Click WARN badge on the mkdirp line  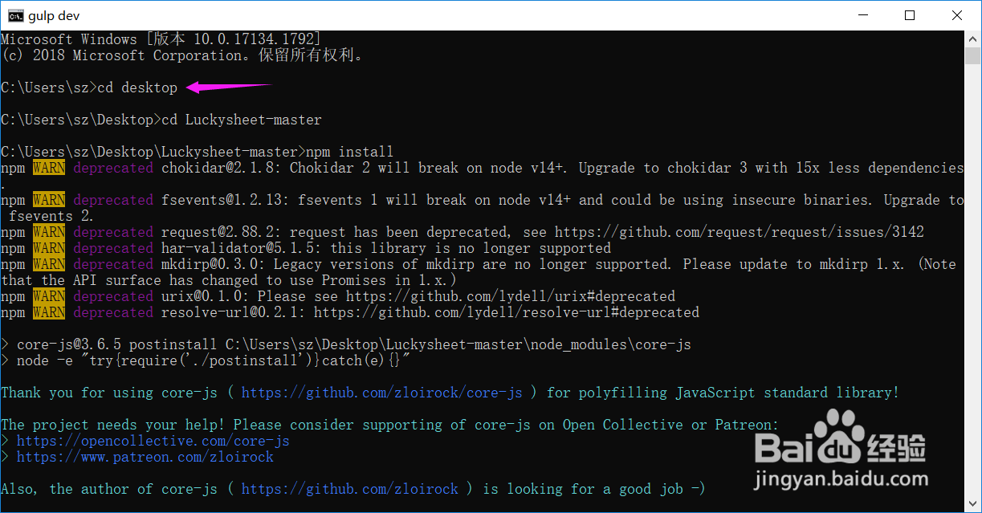click(x=49, y=264)
